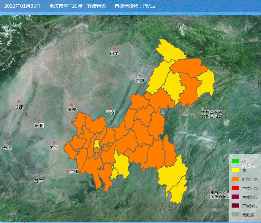Select the yellow 良 legend swatch
The height and width of the screenshot is (223, 261).
235,170
